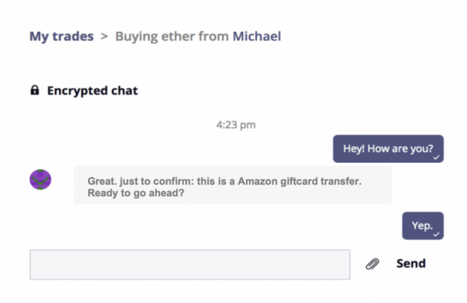Viewport: 467px width, 303px height.
Task: Click the 'Buying ether from' breadcrumb text
Action: tap(172, 37)
